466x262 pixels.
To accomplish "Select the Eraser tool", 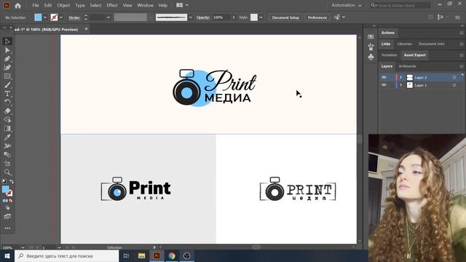I will pyautogui.click(x=7, y=111).
